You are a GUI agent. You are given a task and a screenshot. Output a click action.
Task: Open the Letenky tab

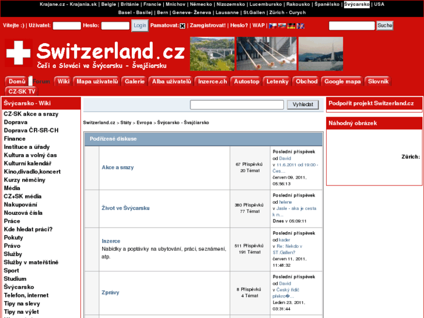pyautogui.click(x=277, y=82)
